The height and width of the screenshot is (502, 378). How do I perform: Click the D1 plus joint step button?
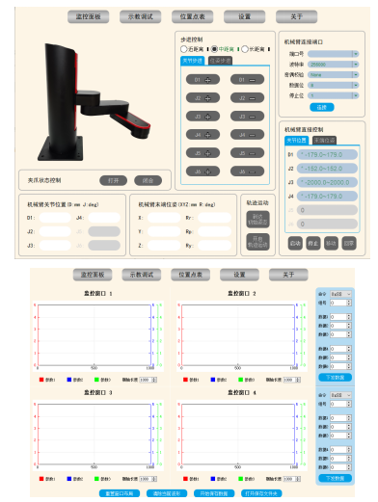pyautogui.click(x=202, y=80)
